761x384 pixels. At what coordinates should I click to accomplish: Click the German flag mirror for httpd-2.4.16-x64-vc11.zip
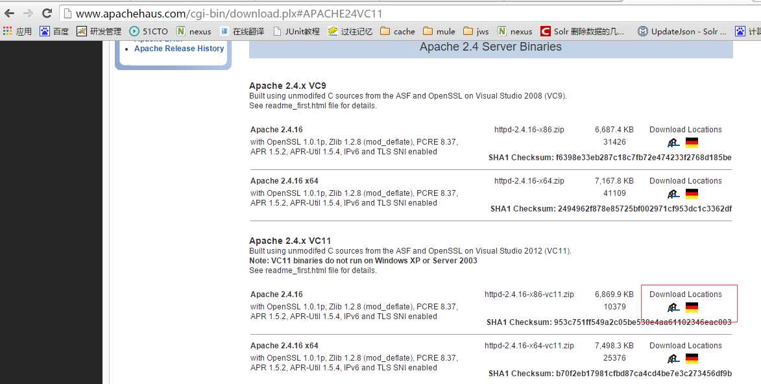[692, 359]
